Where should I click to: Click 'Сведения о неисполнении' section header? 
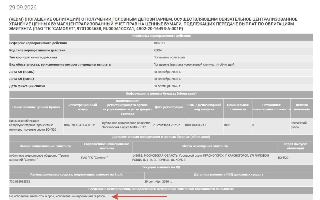tap(161, 189)
